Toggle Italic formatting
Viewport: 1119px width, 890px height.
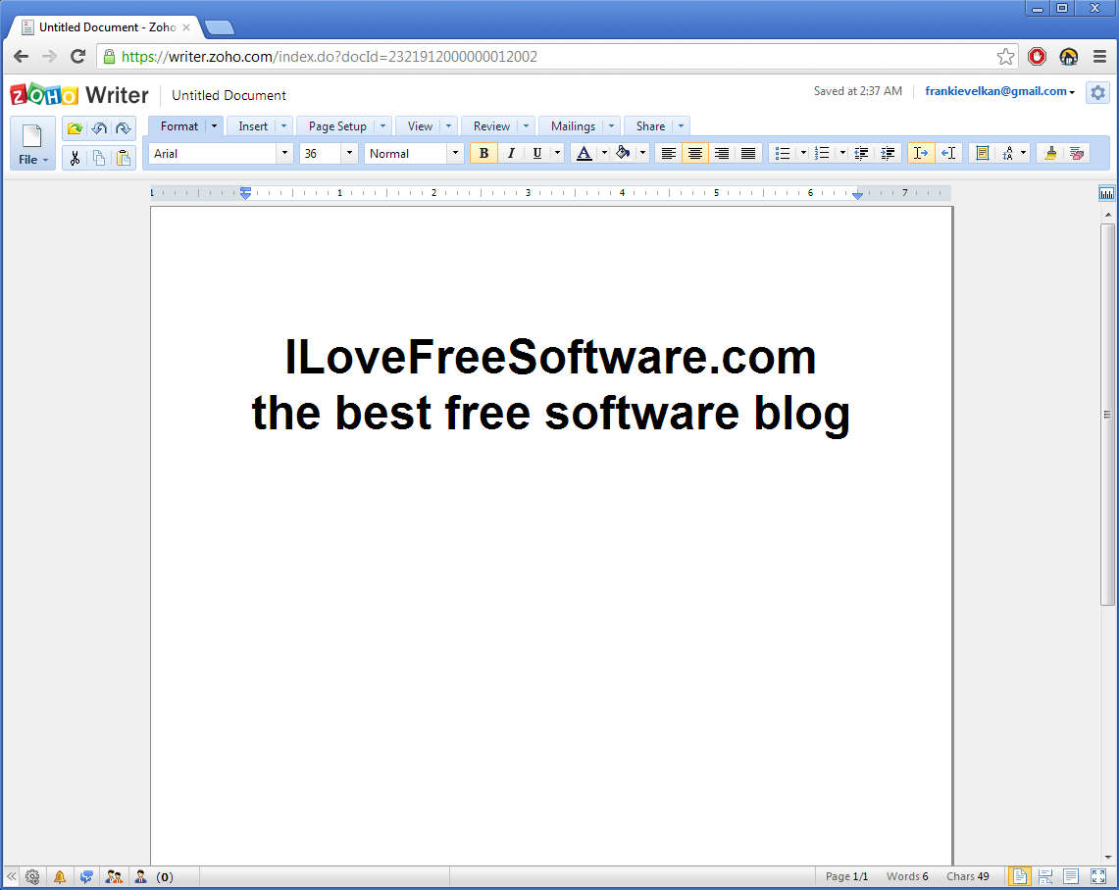pyautogui.click(x=511, y=153)
